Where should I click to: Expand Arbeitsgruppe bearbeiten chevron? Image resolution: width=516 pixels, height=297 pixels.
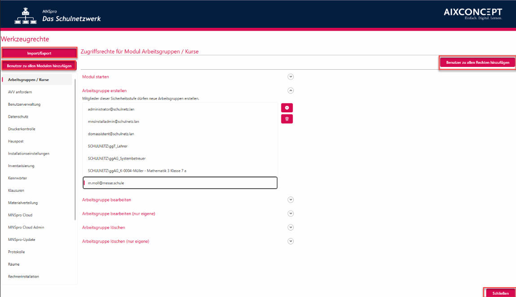pyautogui.click(x=291, y=199)
